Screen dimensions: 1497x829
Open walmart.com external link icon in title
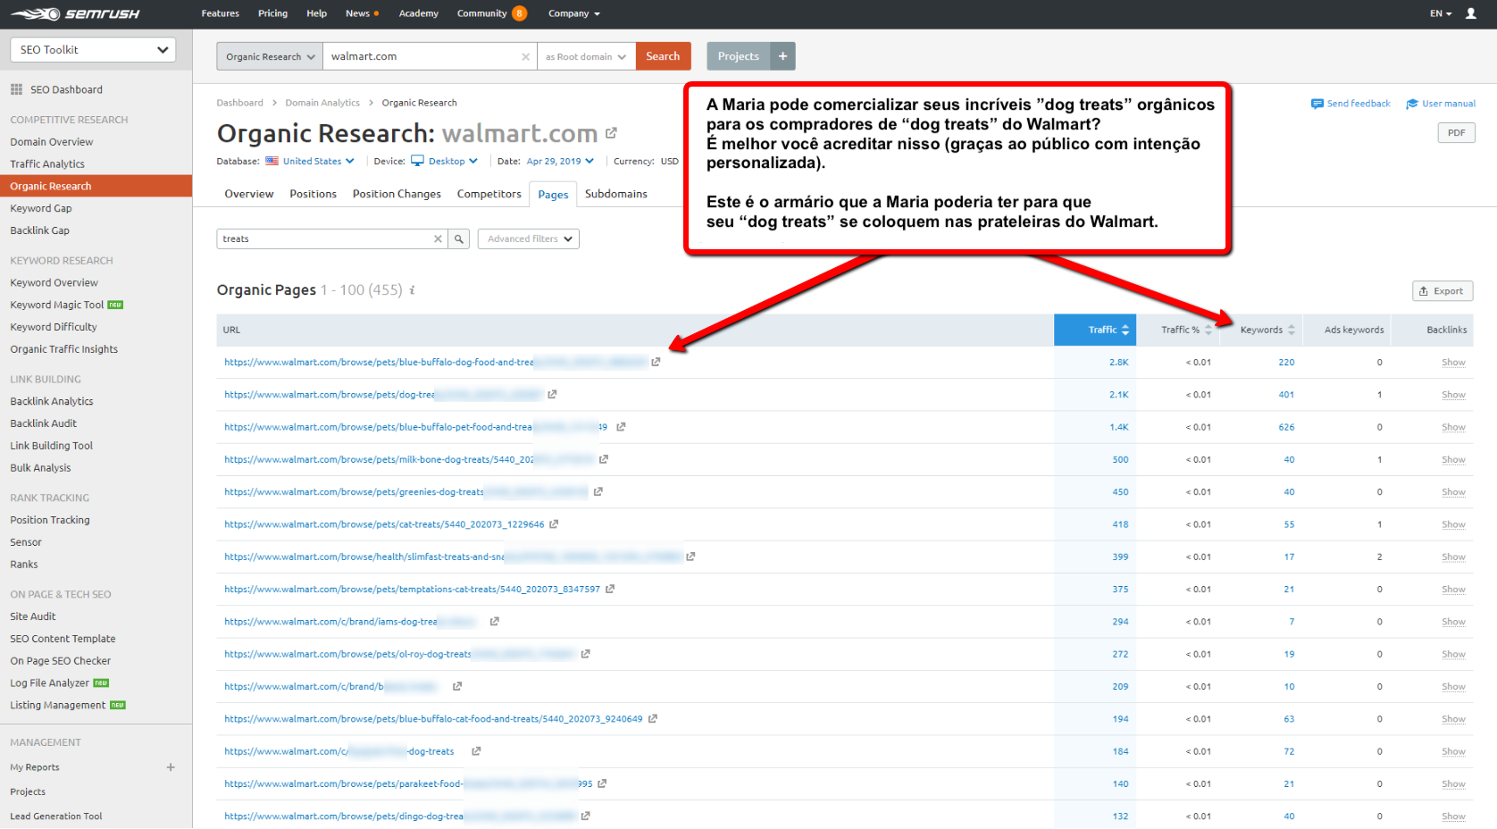tap(611, 133)
